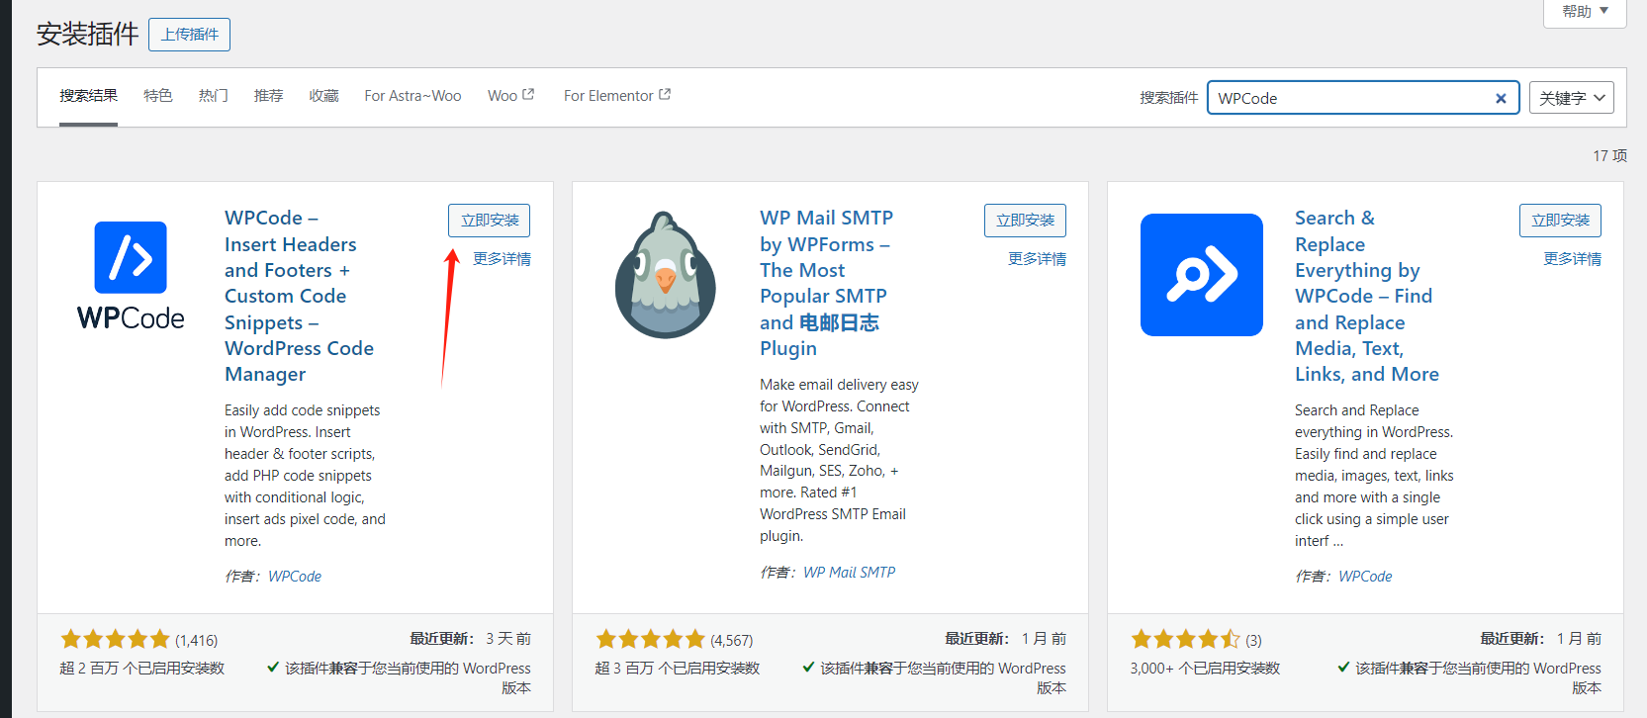Switch to the 热门 tab
This screenshot has height=718, width=1647.
(214, 96)
